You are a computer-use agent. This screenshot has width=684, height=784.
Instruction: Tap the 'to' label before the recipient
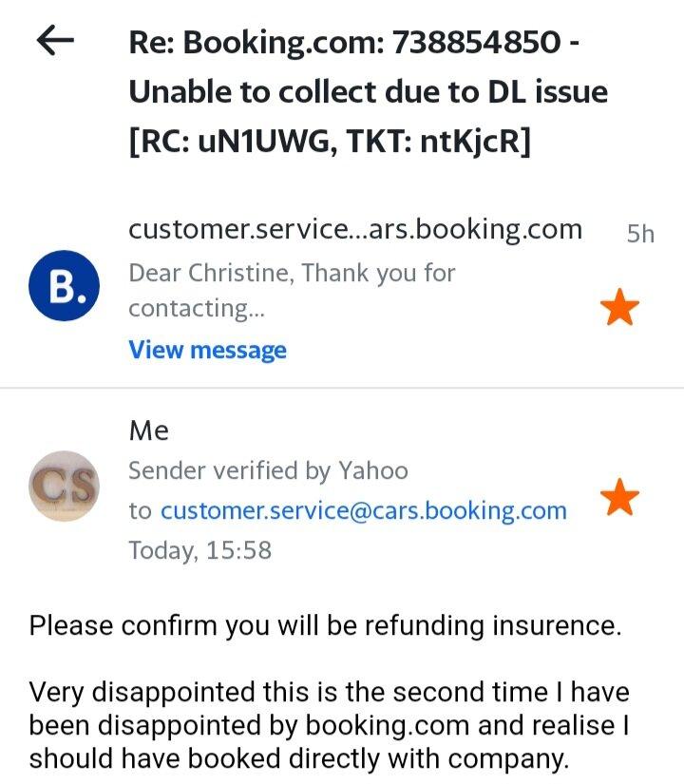coord(140,510)
